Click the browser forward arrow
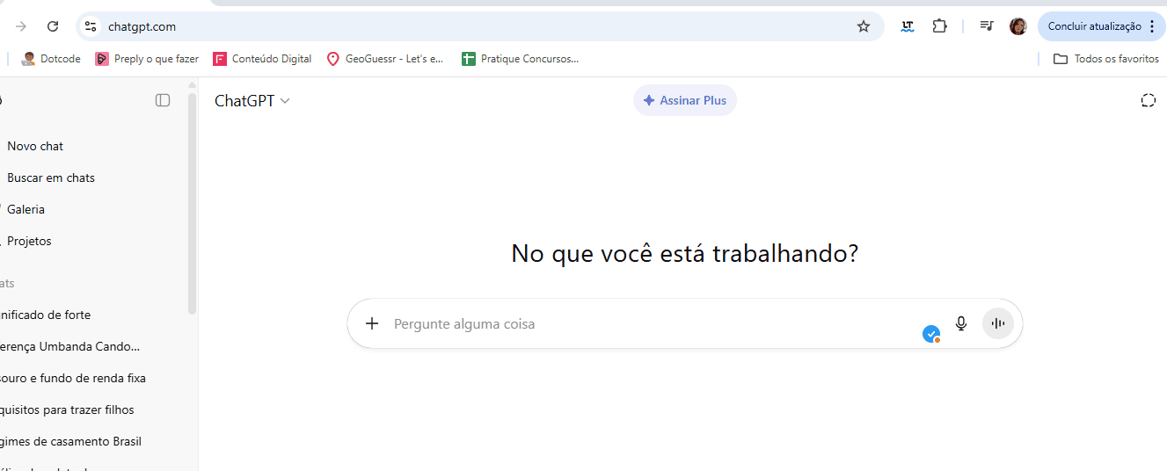Screen dimensions: 1167x471 click(x=21, y=26)
